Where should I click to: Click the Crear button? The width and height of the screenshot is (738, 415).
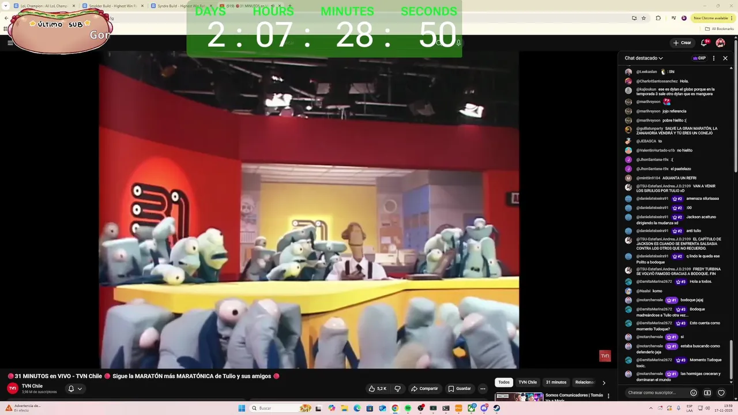pos(682,43)
